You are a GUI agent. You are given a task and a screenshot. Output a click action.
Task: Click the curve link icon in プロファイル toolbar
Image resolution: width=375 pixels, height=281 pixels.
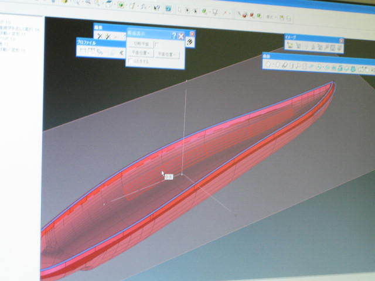(x=100, y=52)
